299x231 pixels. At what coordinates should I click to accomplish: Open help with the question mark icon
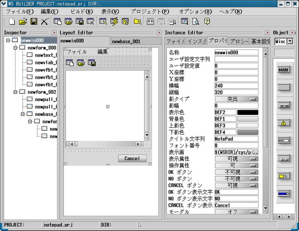[x=207, y=21]
